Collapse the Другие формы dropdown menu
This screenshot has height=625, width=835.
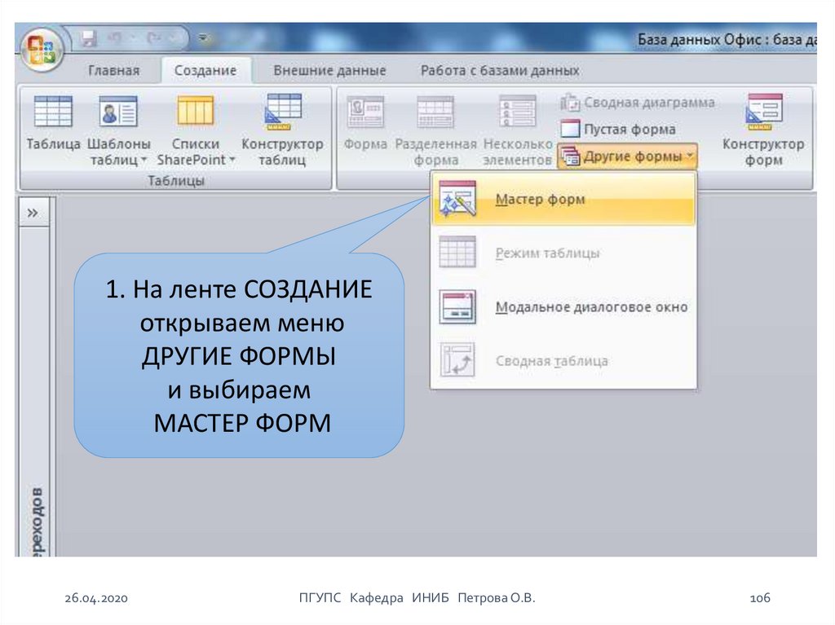point(627,156)
